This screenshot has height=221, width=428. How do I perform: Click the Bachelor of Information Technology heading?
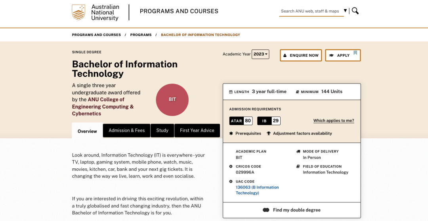click(x=125, y=69)
